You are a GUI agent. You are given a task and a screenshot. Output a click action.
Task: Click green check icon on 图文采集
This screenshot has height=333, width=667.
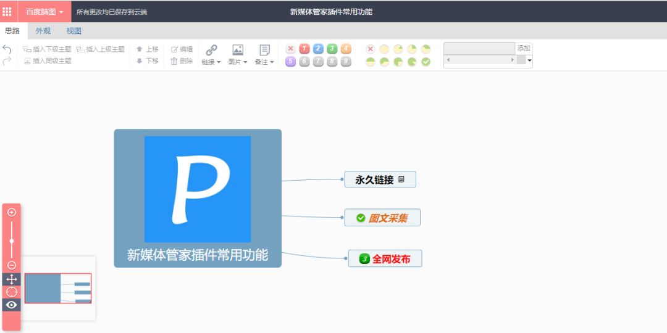pyautogui.click(x=361, y=218)
